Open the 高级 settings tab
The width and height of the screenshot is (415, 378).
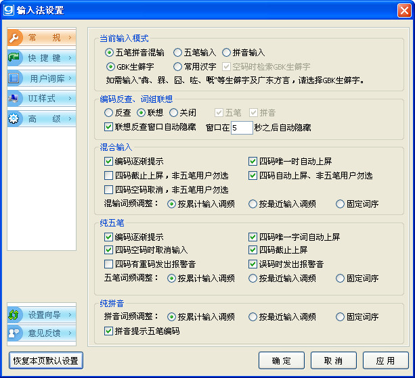point(42,119)
